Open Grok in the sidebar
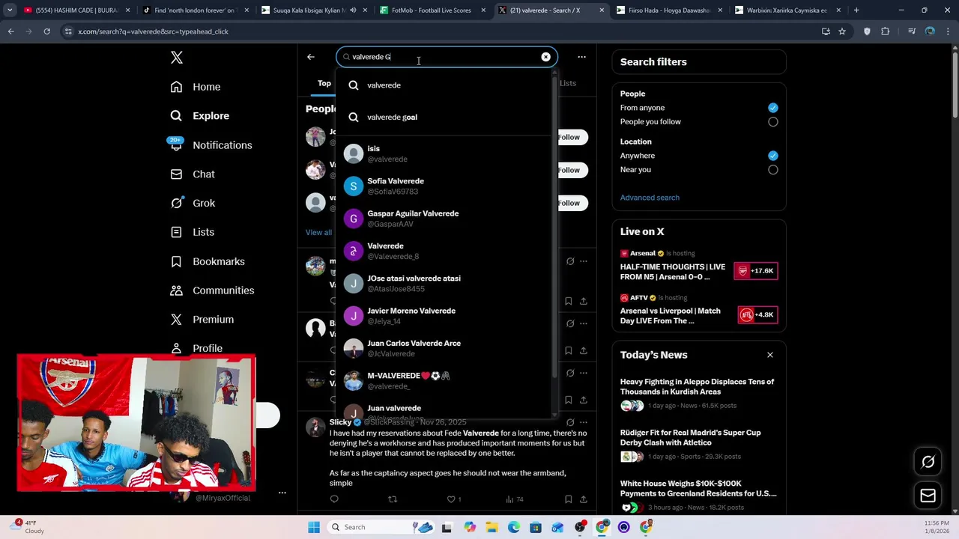This screenshot has height=539, width=959. 193,203
